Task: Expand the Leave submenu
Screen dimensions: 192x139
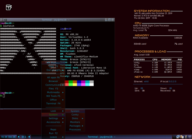Action: (53, 137)
